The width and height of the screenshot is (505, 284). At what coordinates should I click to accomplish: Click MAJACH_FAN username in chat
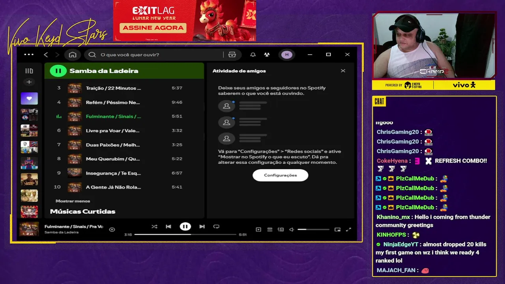[x=396, y=271]
